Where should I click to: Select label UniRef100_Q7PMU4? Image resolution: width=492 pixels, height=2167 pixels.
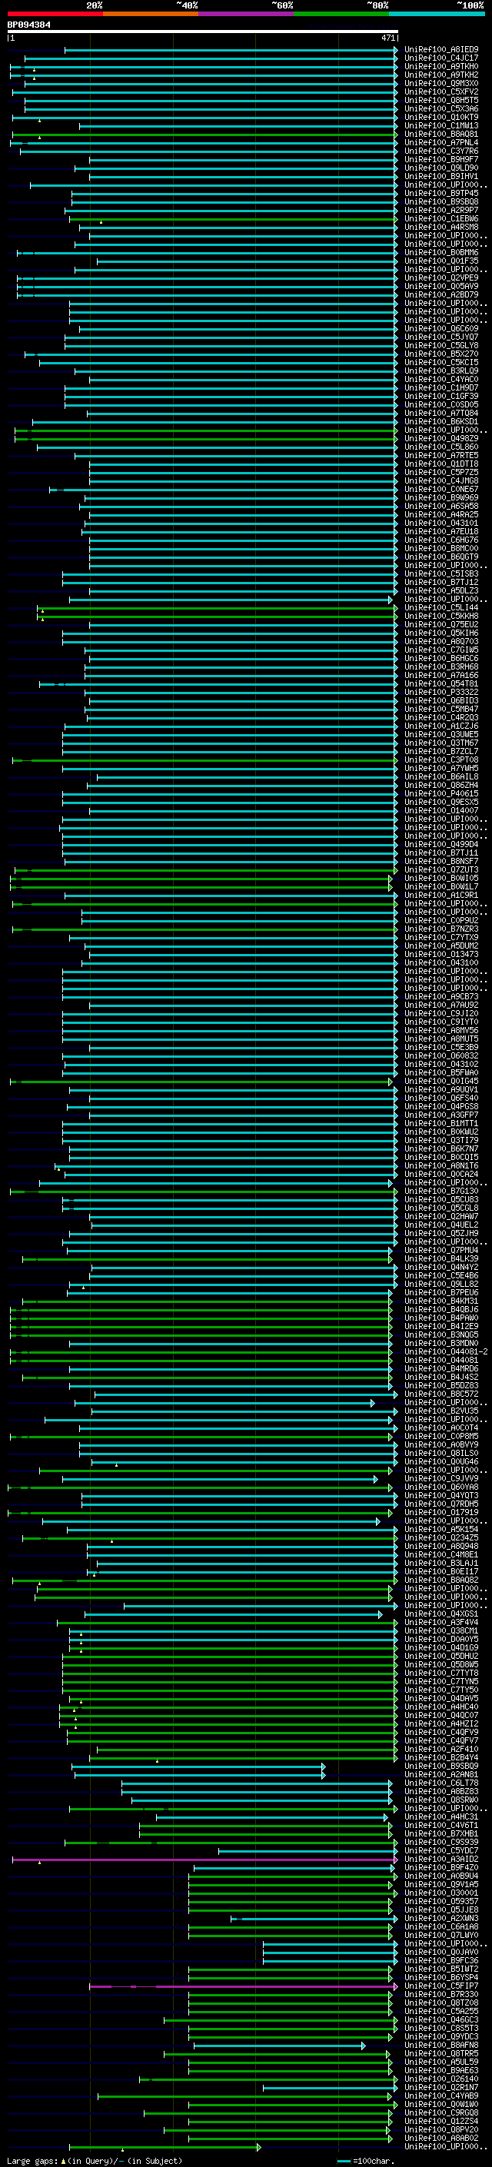pos(440,1250)
